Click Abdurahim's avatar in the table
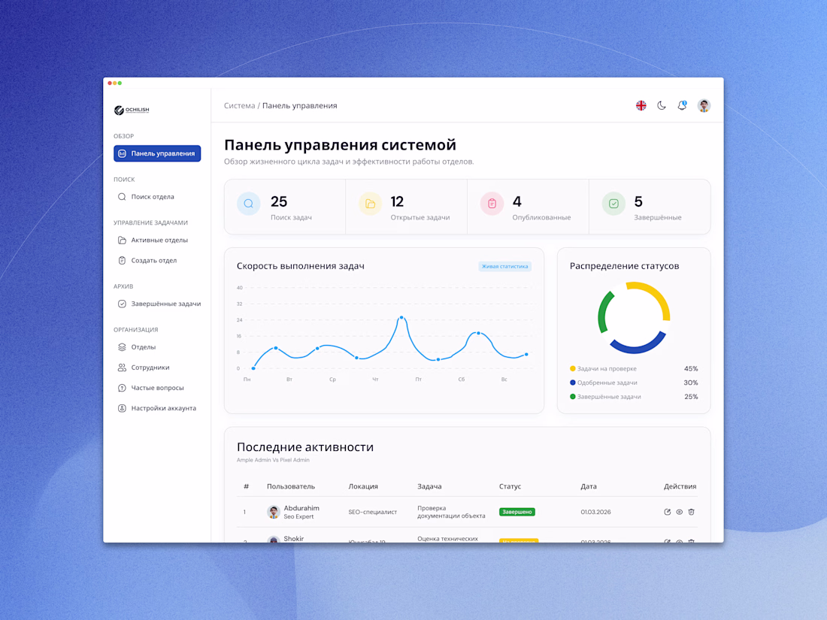This screenshot has height=620, width=827. (273, 512)
